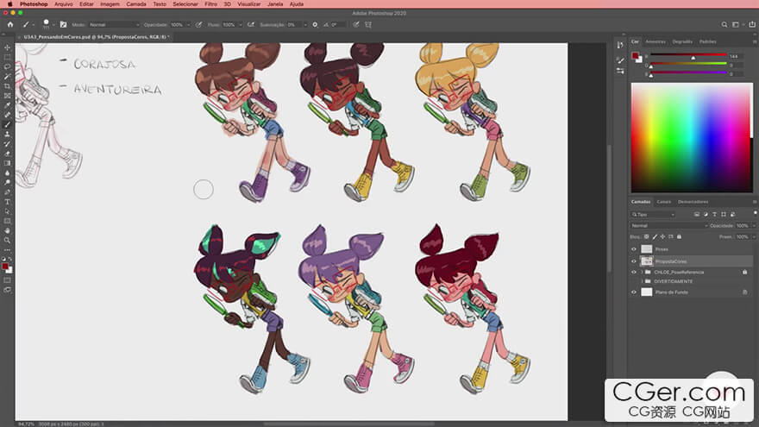
Task: Select the Hand tool
Action: click(x=7, y=231)
